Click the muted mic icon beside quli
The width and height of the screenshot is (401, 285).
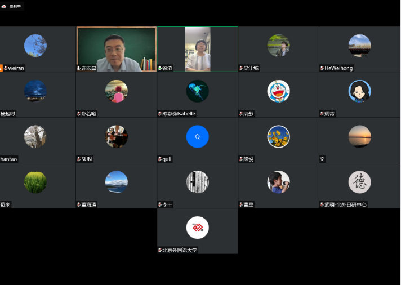tap(160, 159)
